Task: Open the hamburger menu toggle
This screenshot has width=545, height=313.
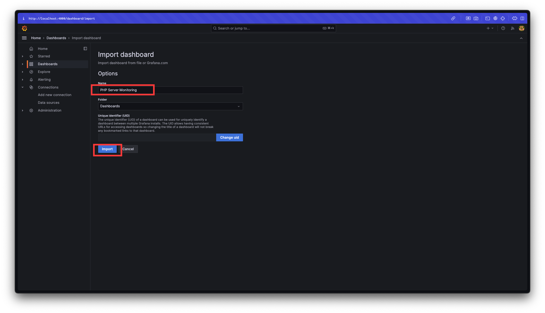Action: (x=24, y=38)
